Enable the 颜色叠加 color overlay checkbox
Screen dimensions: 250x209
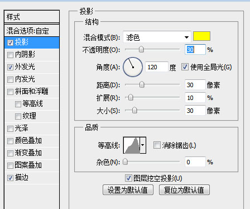tap(10, 141)
